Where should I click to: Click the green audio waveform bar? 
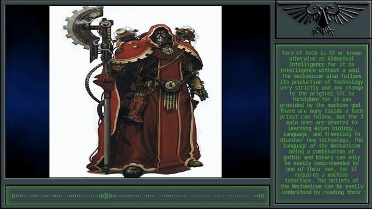(x=138, y=196)
